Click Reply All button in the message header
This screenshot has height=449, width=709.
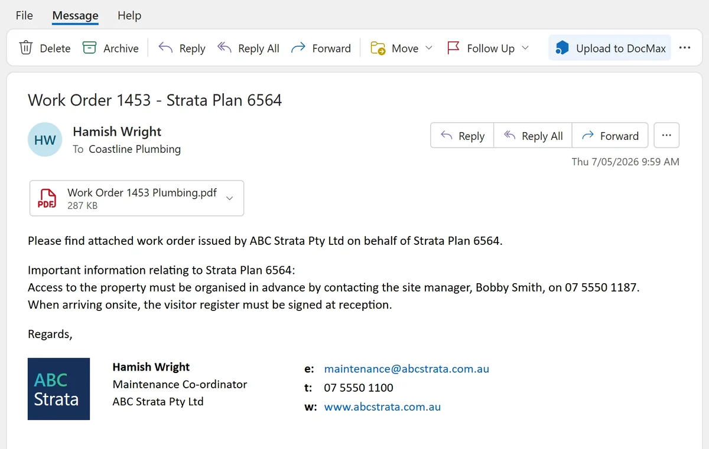pyautogui.click(x=533, y=136)
